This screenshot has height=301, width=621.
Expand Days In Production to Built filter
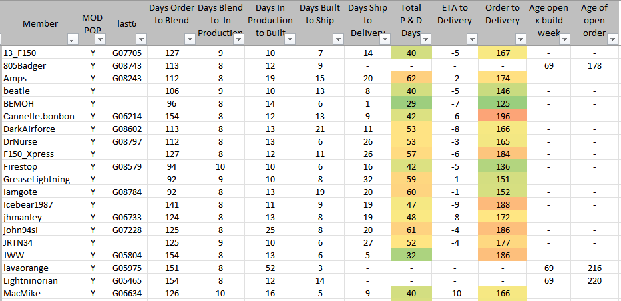tap(288, 39)
